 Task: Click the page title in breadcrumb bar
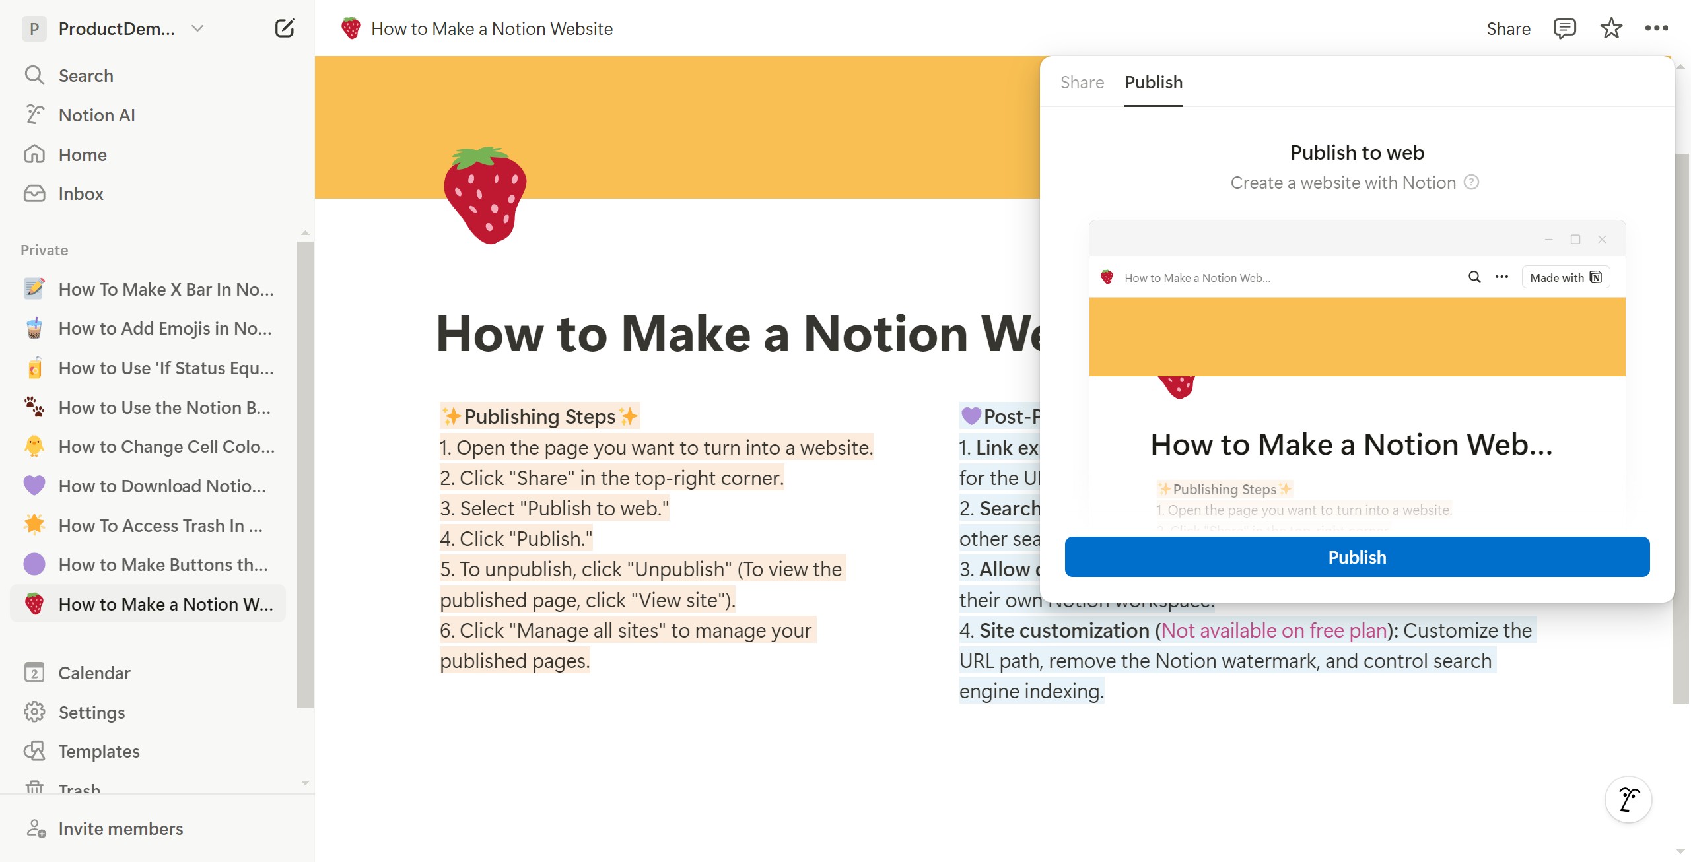click(x=492, y=28)
